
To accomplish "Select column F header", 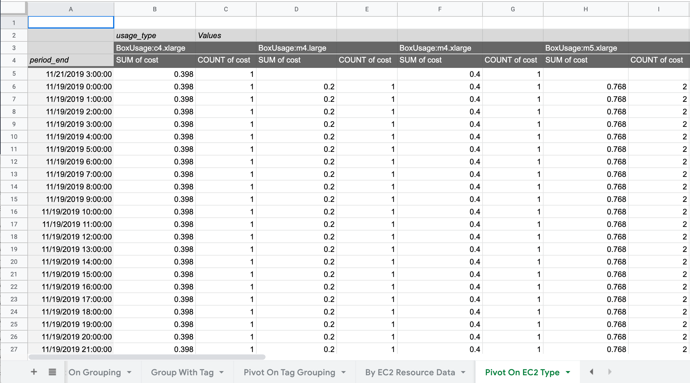I will click(440, 9).
